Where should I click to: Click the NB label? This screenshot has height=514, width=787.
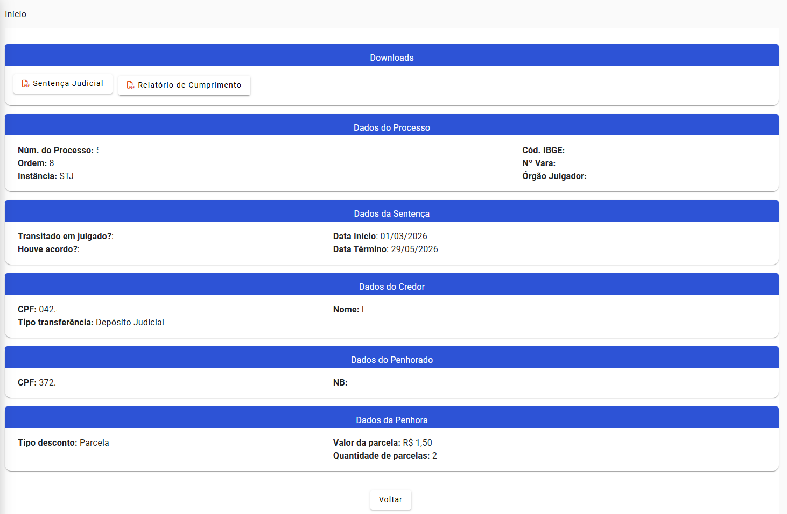340,382
